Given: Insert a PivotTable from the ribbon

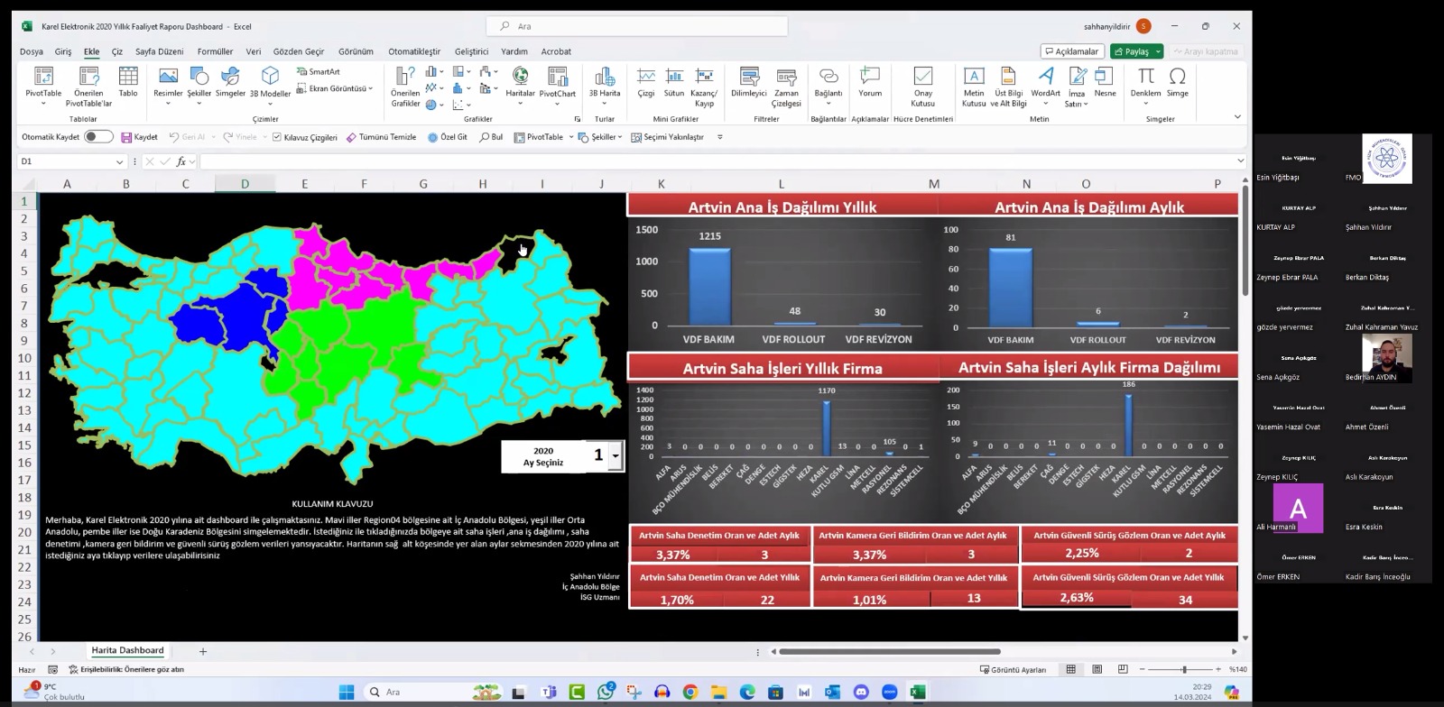Looking at the screenshot, I should click(43, 87).
